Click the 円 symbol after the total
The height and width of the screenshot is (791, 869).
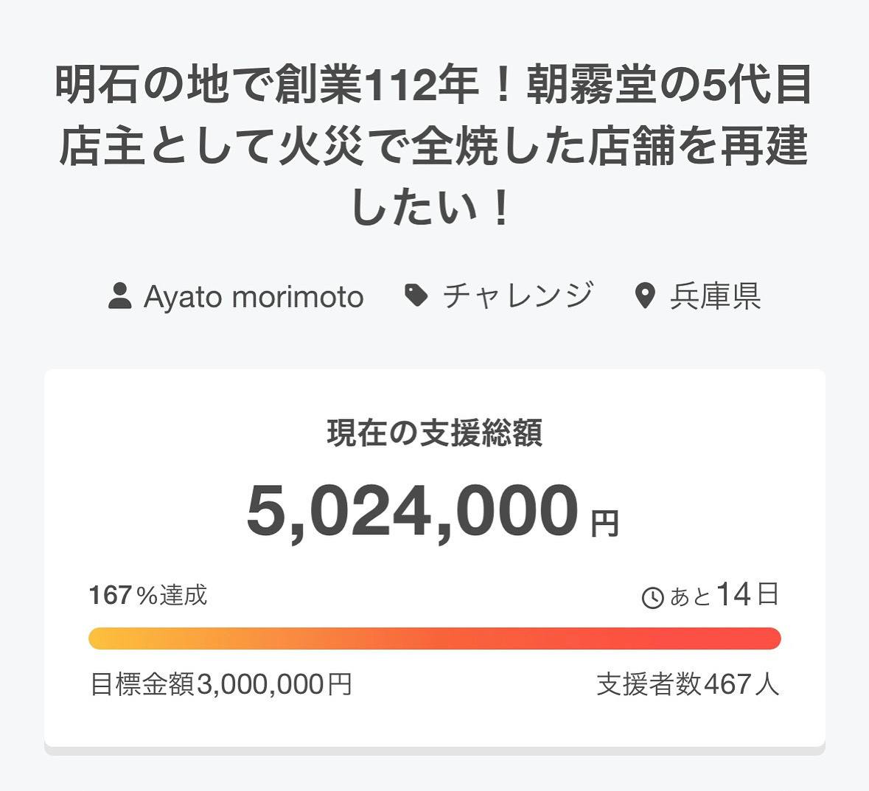605,523
